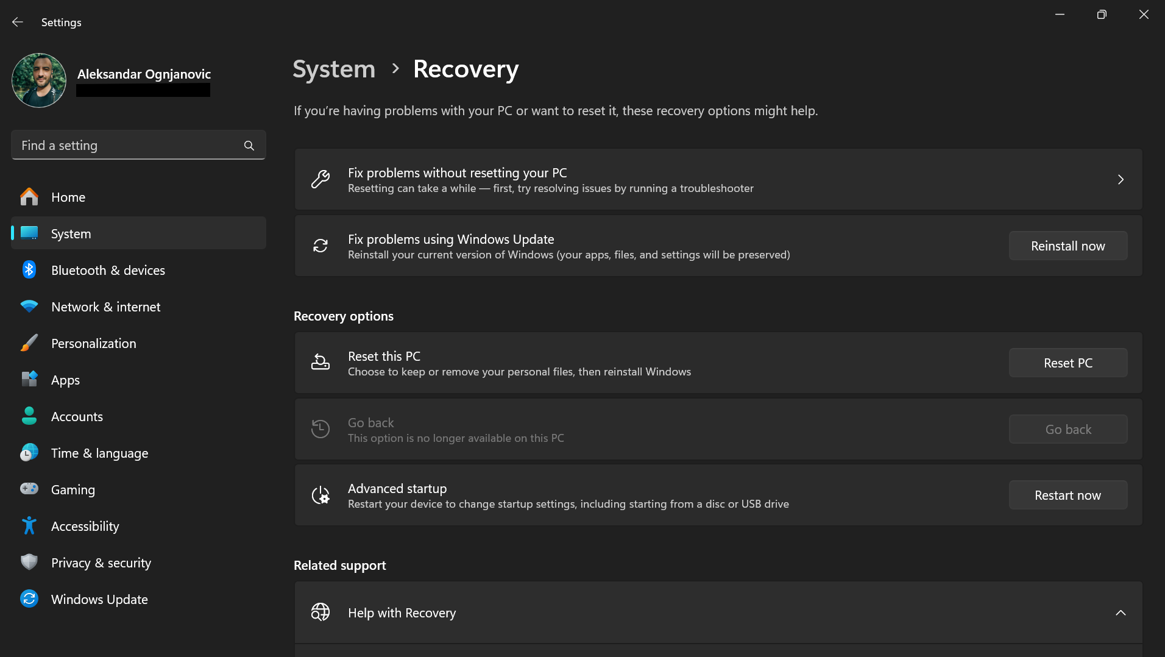Click the Find a setting search box
The height and width of the screenshot is (657, 1165).
point(138,145)
